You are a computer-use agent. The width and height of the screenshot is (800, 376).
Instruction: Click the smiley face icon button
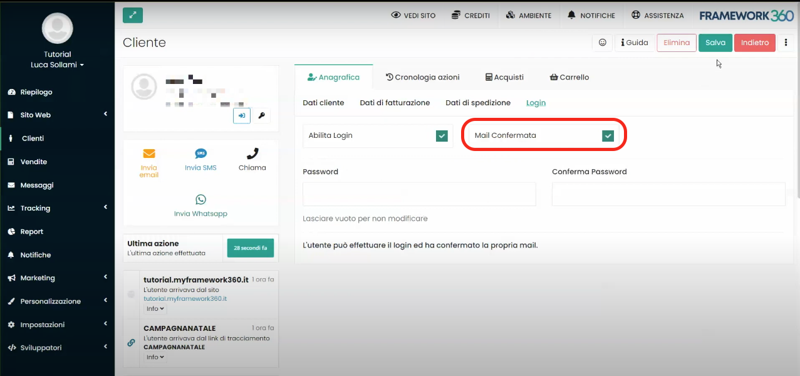tap(602, 43)
